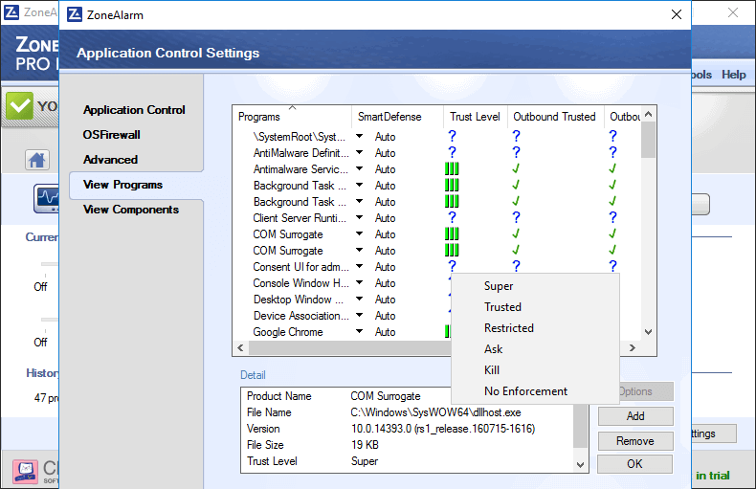756x489 pixels.
Task: Choose Trusted from the trust level menu
Action: 535,307
